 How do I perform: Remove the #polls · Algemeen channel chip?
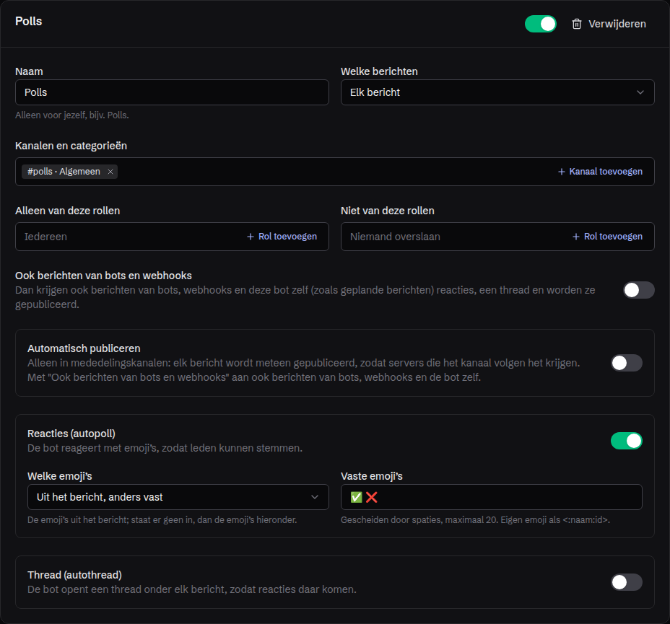(110, 172)
